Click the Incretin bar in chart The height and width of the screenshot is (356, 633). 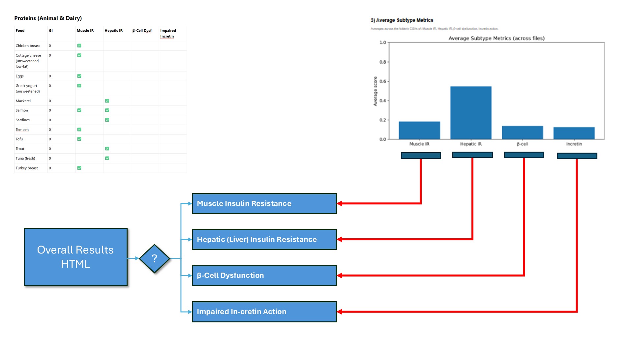click(x=574, y=133)
